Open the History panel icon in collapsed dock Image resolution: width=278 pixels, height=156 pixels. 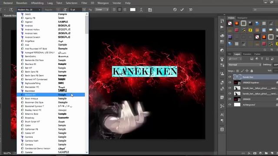click(222, 21)
